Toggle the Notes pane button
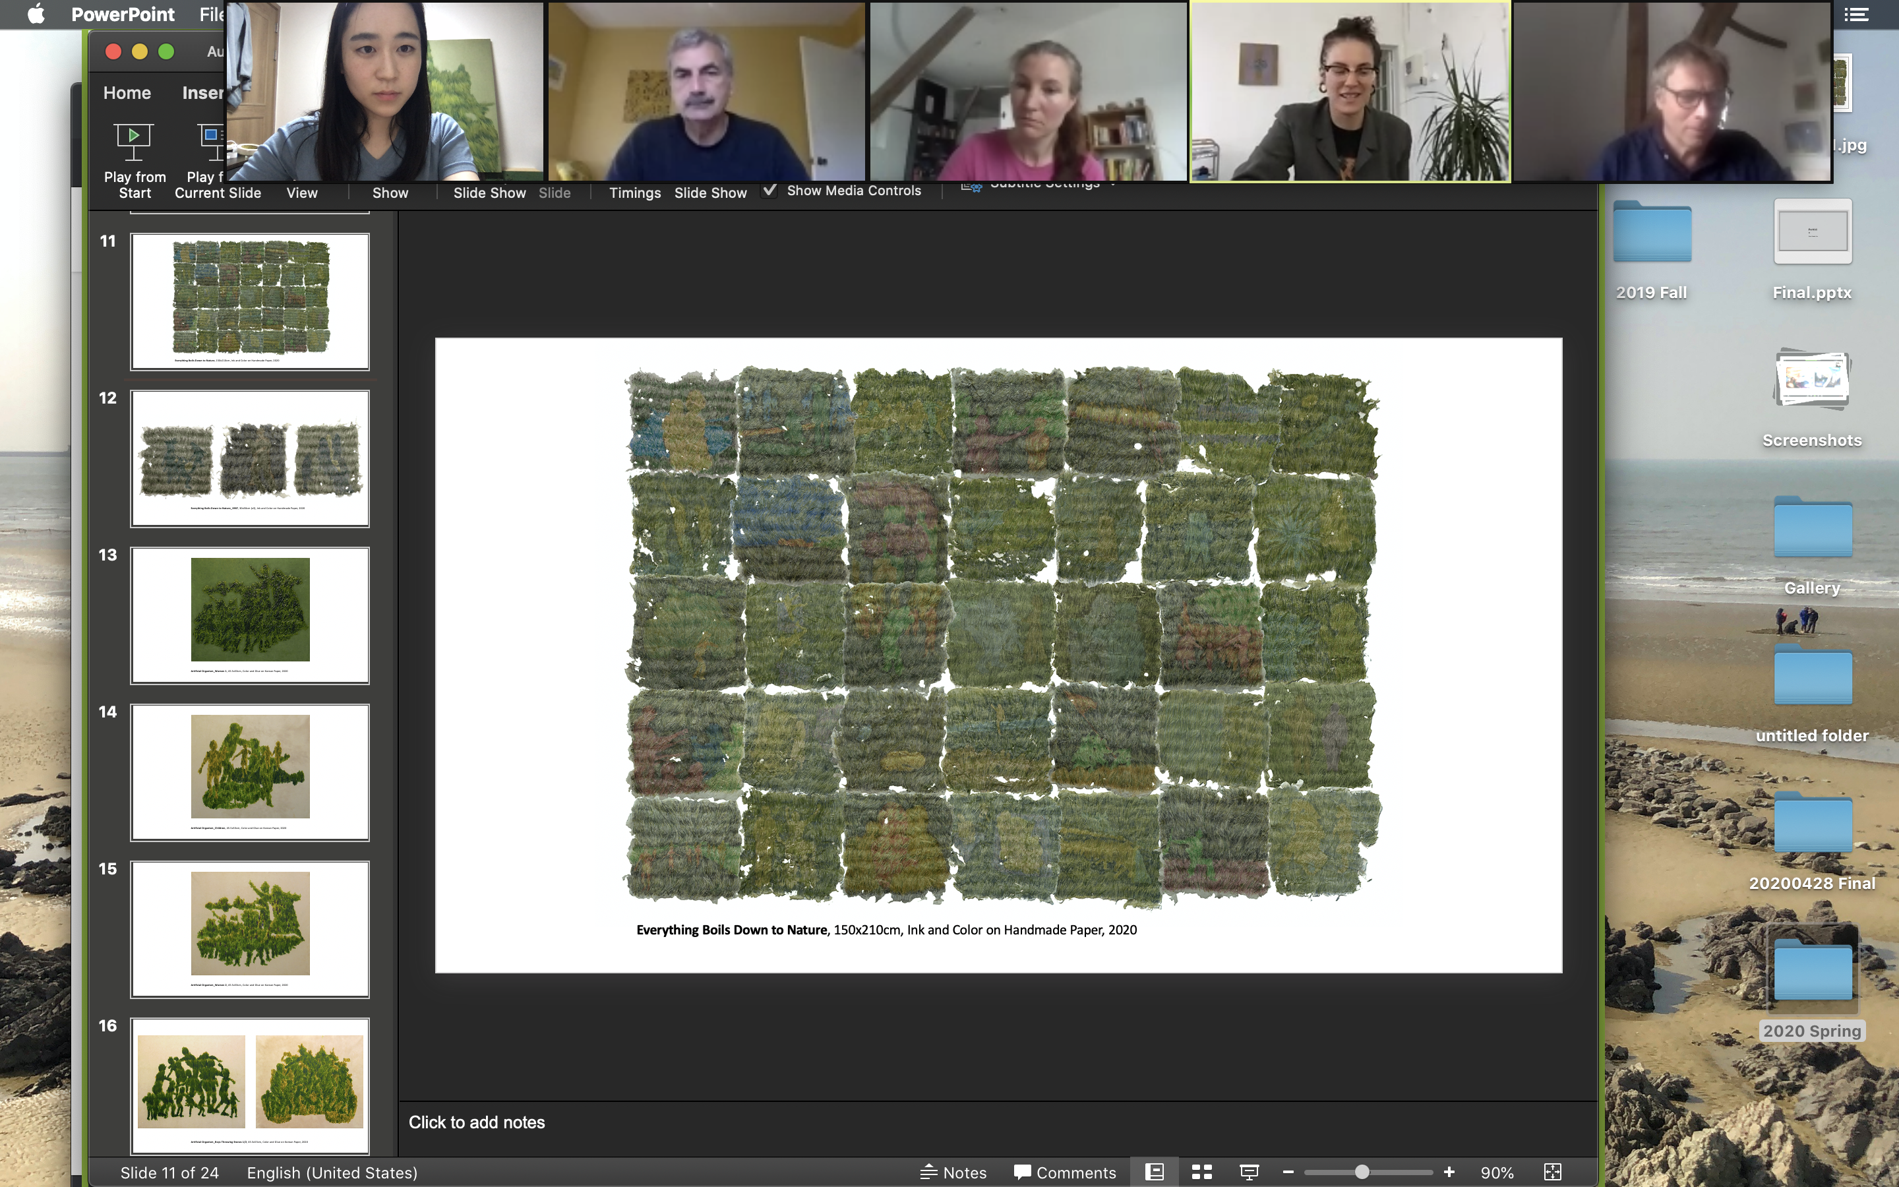Viewport: 1899px width, 1187px height. (953, 1172)
